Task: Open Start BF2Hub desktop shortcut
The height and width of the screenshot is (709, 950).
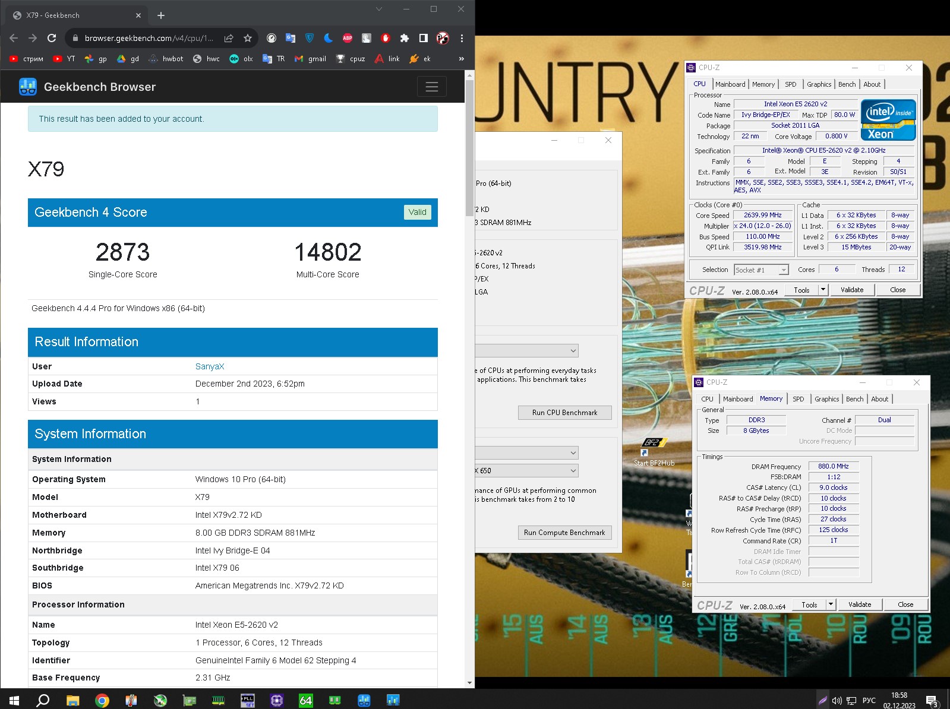Action: [x=654, y=452]
